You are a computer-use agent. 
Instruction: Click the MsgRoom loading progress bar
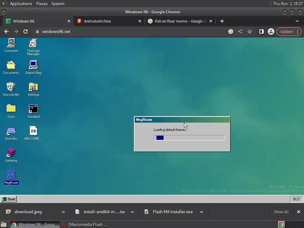click(189, 138)
